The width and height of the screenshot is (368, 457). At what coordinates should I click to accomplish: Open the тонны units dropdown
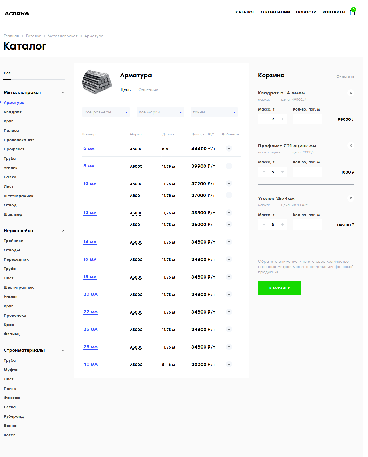(x=214, y=112)
